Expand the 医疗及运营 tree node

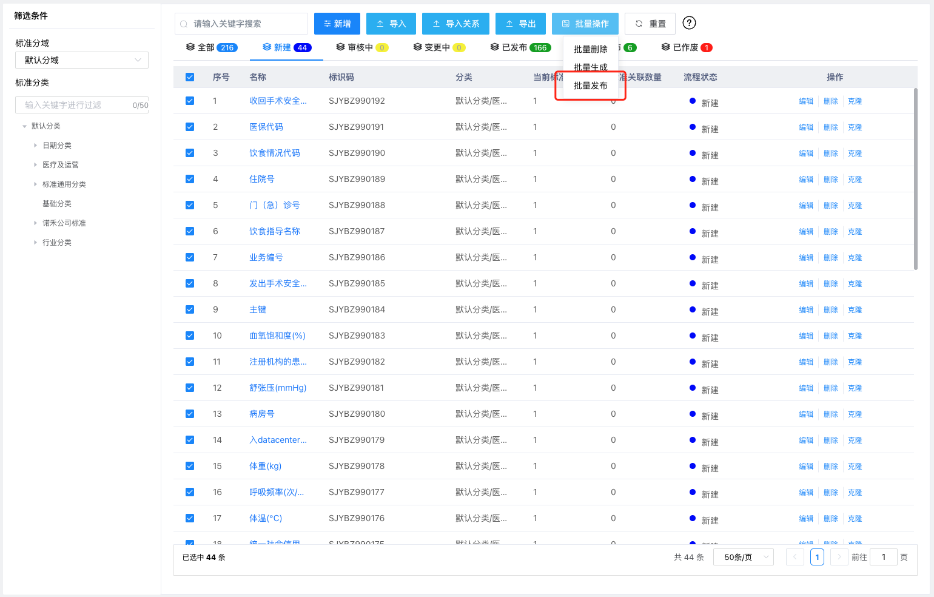[36, 165]
